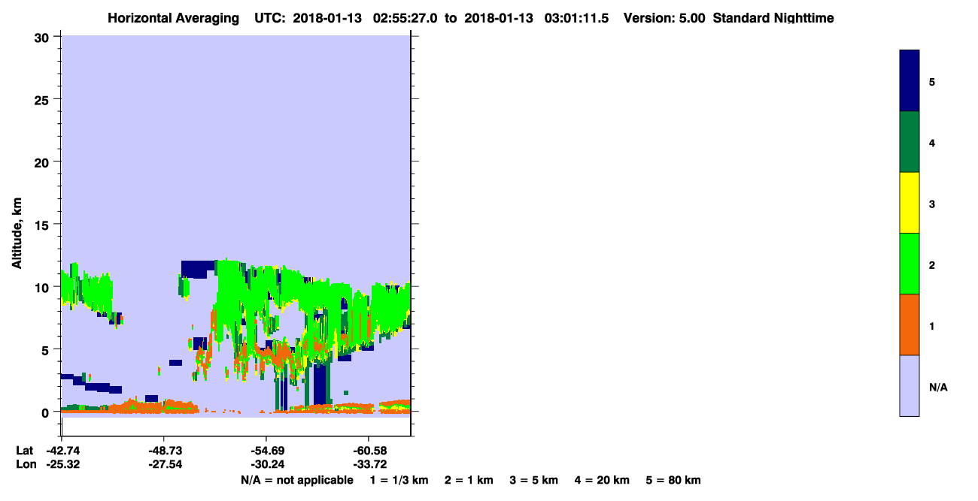
Task: Click the longitude value -33.72
Action: pos(369,464)
